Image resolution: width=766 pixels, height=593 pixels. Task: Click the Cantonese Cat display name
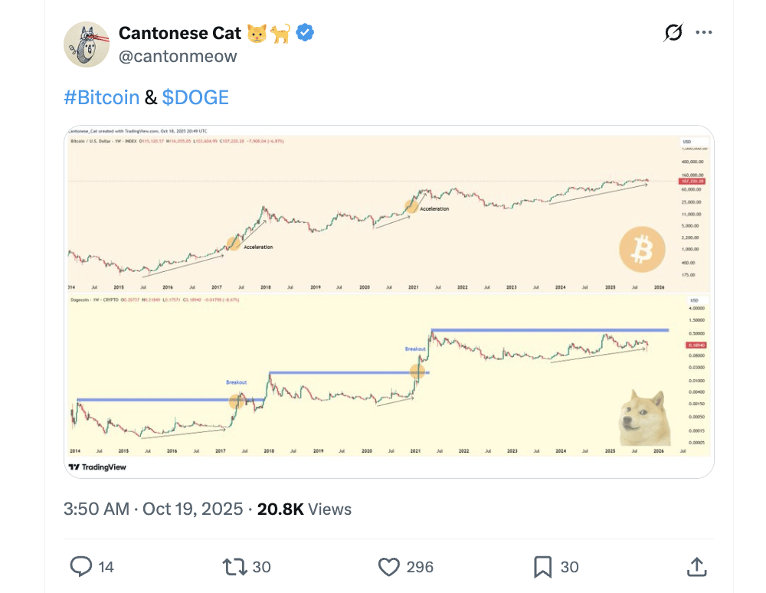[x=180, y=33]
